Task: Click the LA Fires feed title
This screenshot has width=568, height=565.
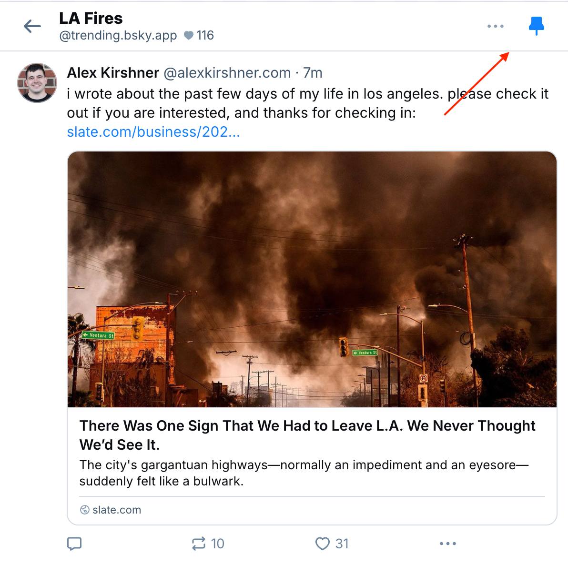Action: tap(91, 18)
